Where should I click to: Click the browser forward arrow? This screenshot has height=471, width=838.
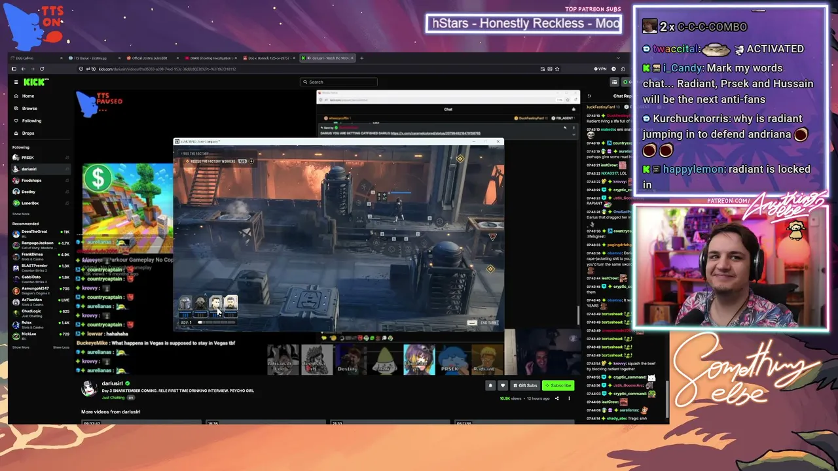tap(32, 69)
